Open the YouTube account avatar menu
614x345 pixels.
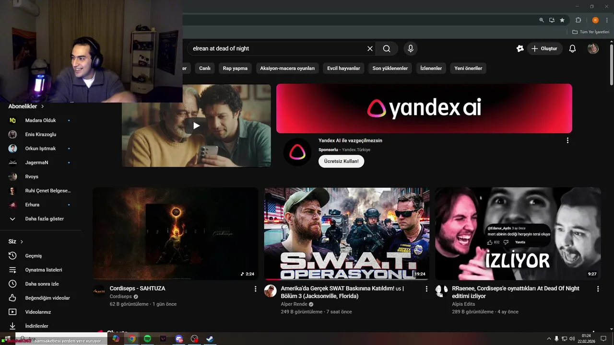[593, 48]
